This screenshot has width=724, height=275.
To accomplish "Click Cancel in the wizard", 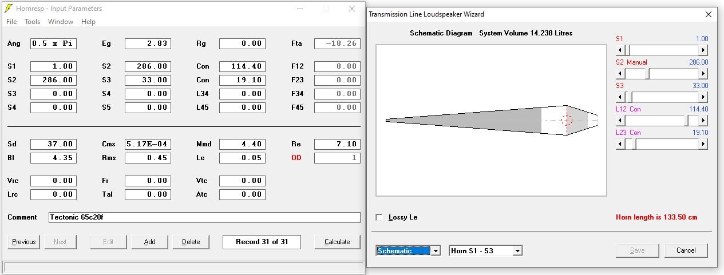I will (686, 250).
